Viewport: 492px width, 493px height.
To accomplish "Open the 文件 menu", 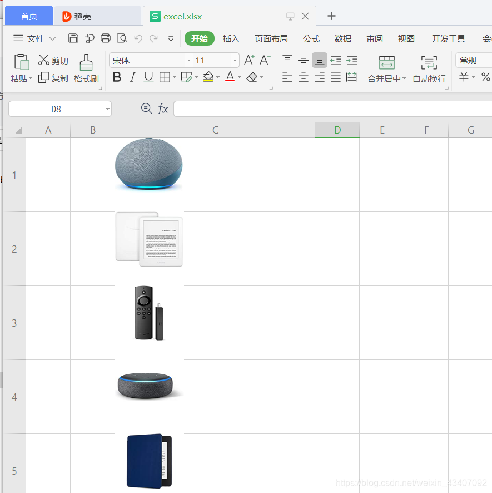I will point(35,38).
